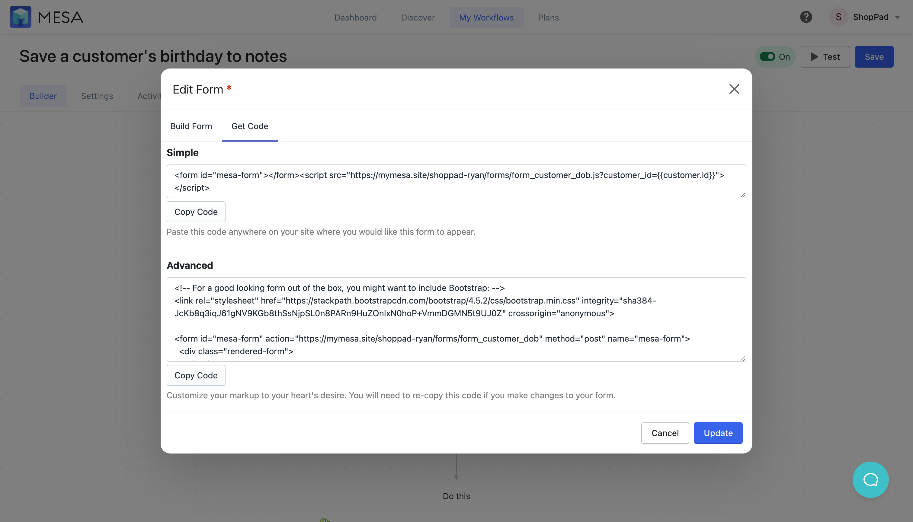Click the MESA cube logo

point(21,17)
